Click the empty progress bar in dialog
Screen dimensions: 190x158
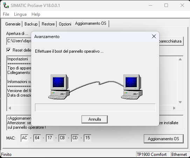click(x=95, y=107)
